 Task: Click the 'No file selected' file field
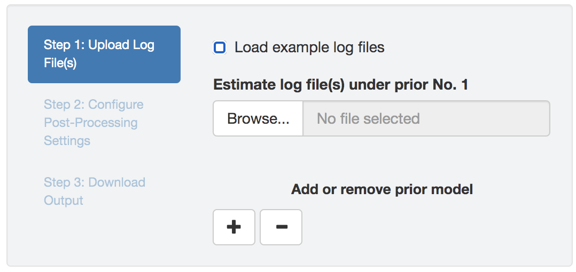click(x=426, y=118)
